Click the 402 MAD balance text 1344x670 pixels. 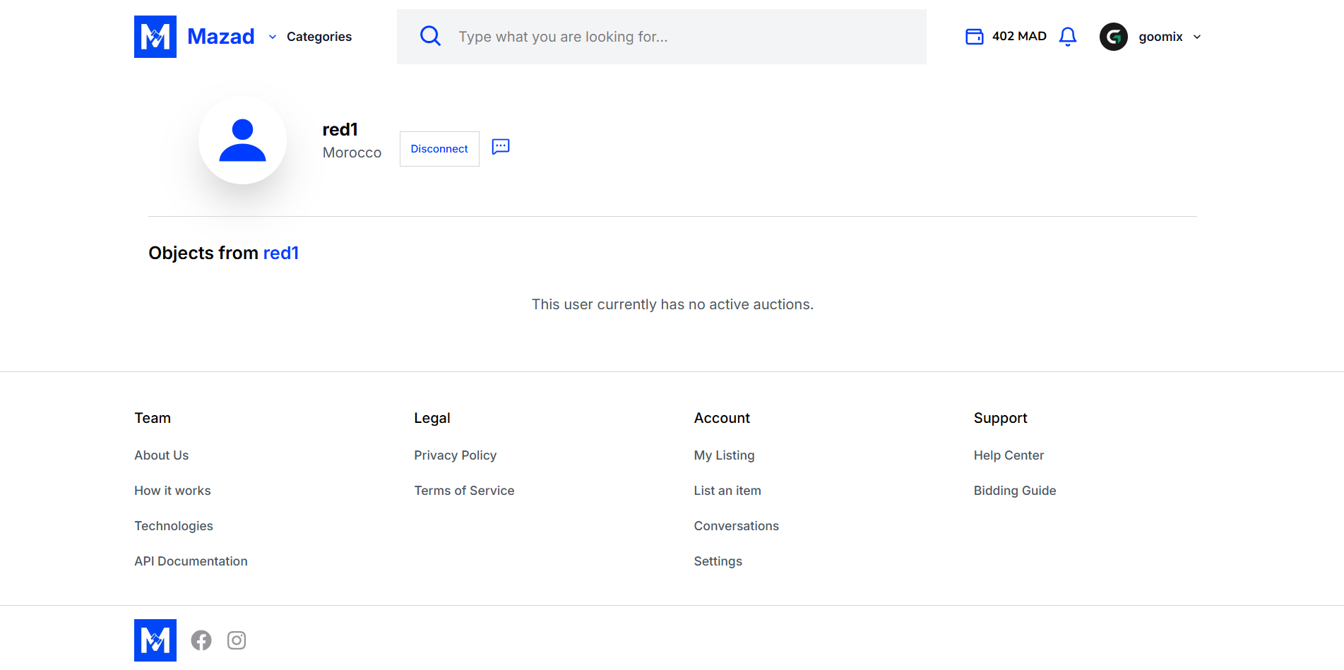(x=1019, y=36)
